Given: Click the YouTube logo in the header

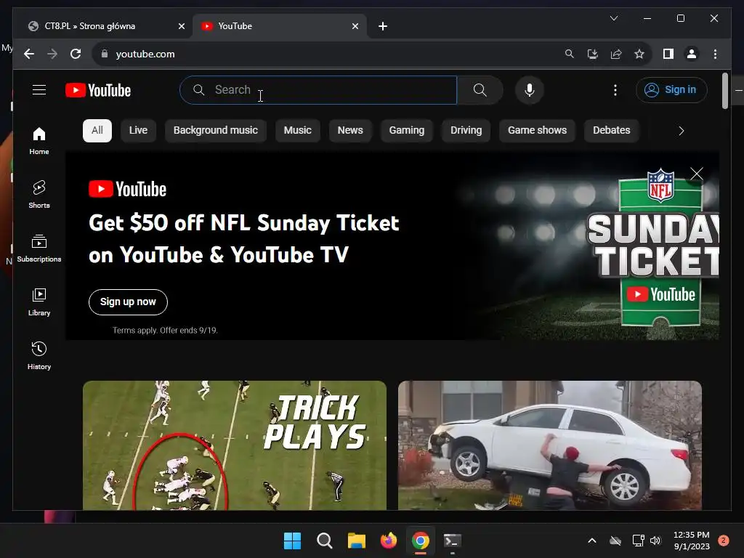Looking at the screenshot, I should coord(98,90).
